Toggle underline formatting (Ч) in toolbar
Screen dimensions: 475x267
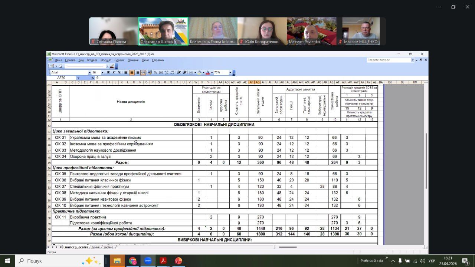(119, 73)
